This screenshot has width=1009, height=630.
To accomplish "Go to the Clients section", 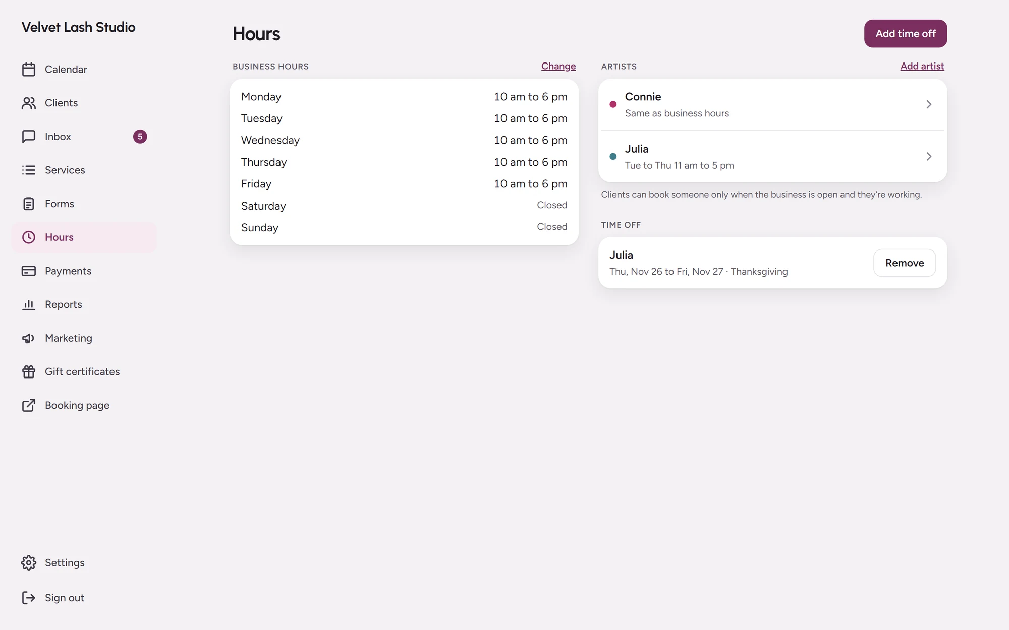I will tap(84, 103).
